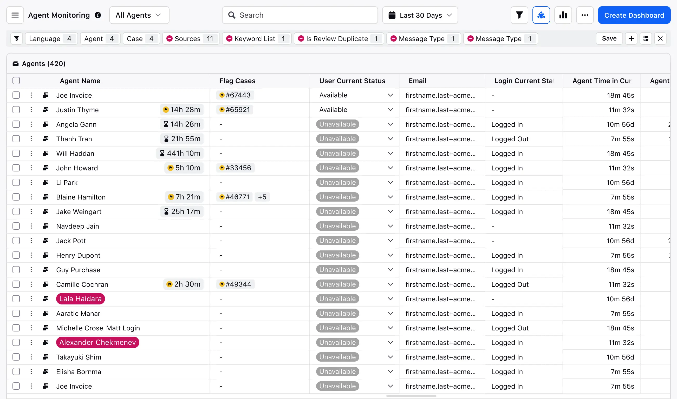Click the analytics bar chart icon
Viewport: 677px width, 399px height.
(x=563, y=15)
